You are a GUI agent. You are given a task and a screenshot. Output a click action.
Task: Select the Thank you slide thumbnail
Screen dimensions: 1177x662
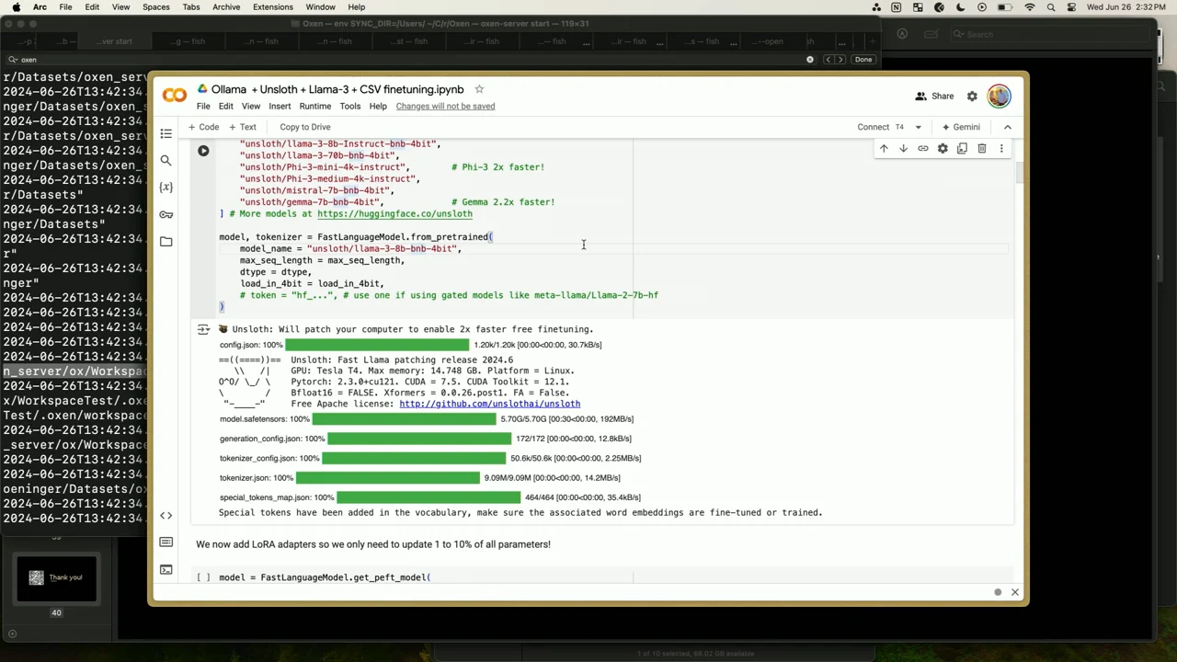[56, 577]
